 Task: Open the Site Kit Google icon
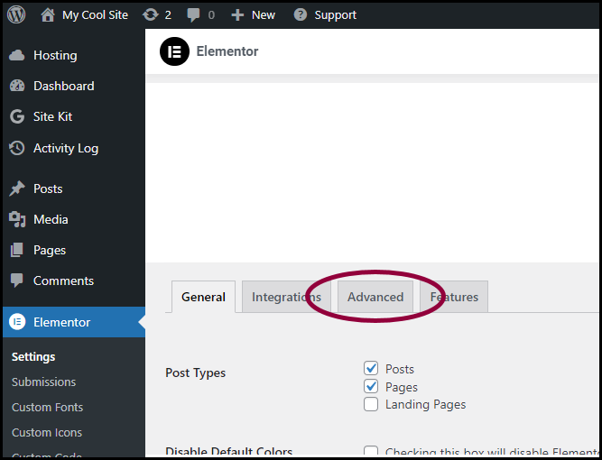pyautogui.click(x=17, y=116)
